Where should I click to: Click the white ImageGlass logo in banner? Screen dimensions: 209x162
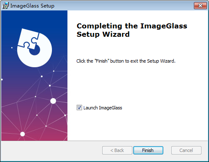34,48
